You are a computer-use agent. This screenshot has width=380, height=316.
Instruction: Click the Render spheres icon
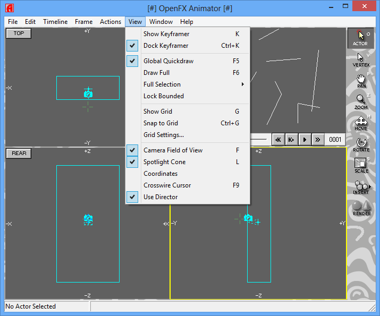coord(361,208)
